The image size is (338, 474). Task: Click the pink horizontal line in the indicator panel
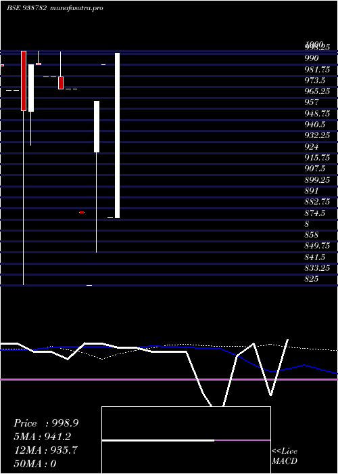coord(169,379)
